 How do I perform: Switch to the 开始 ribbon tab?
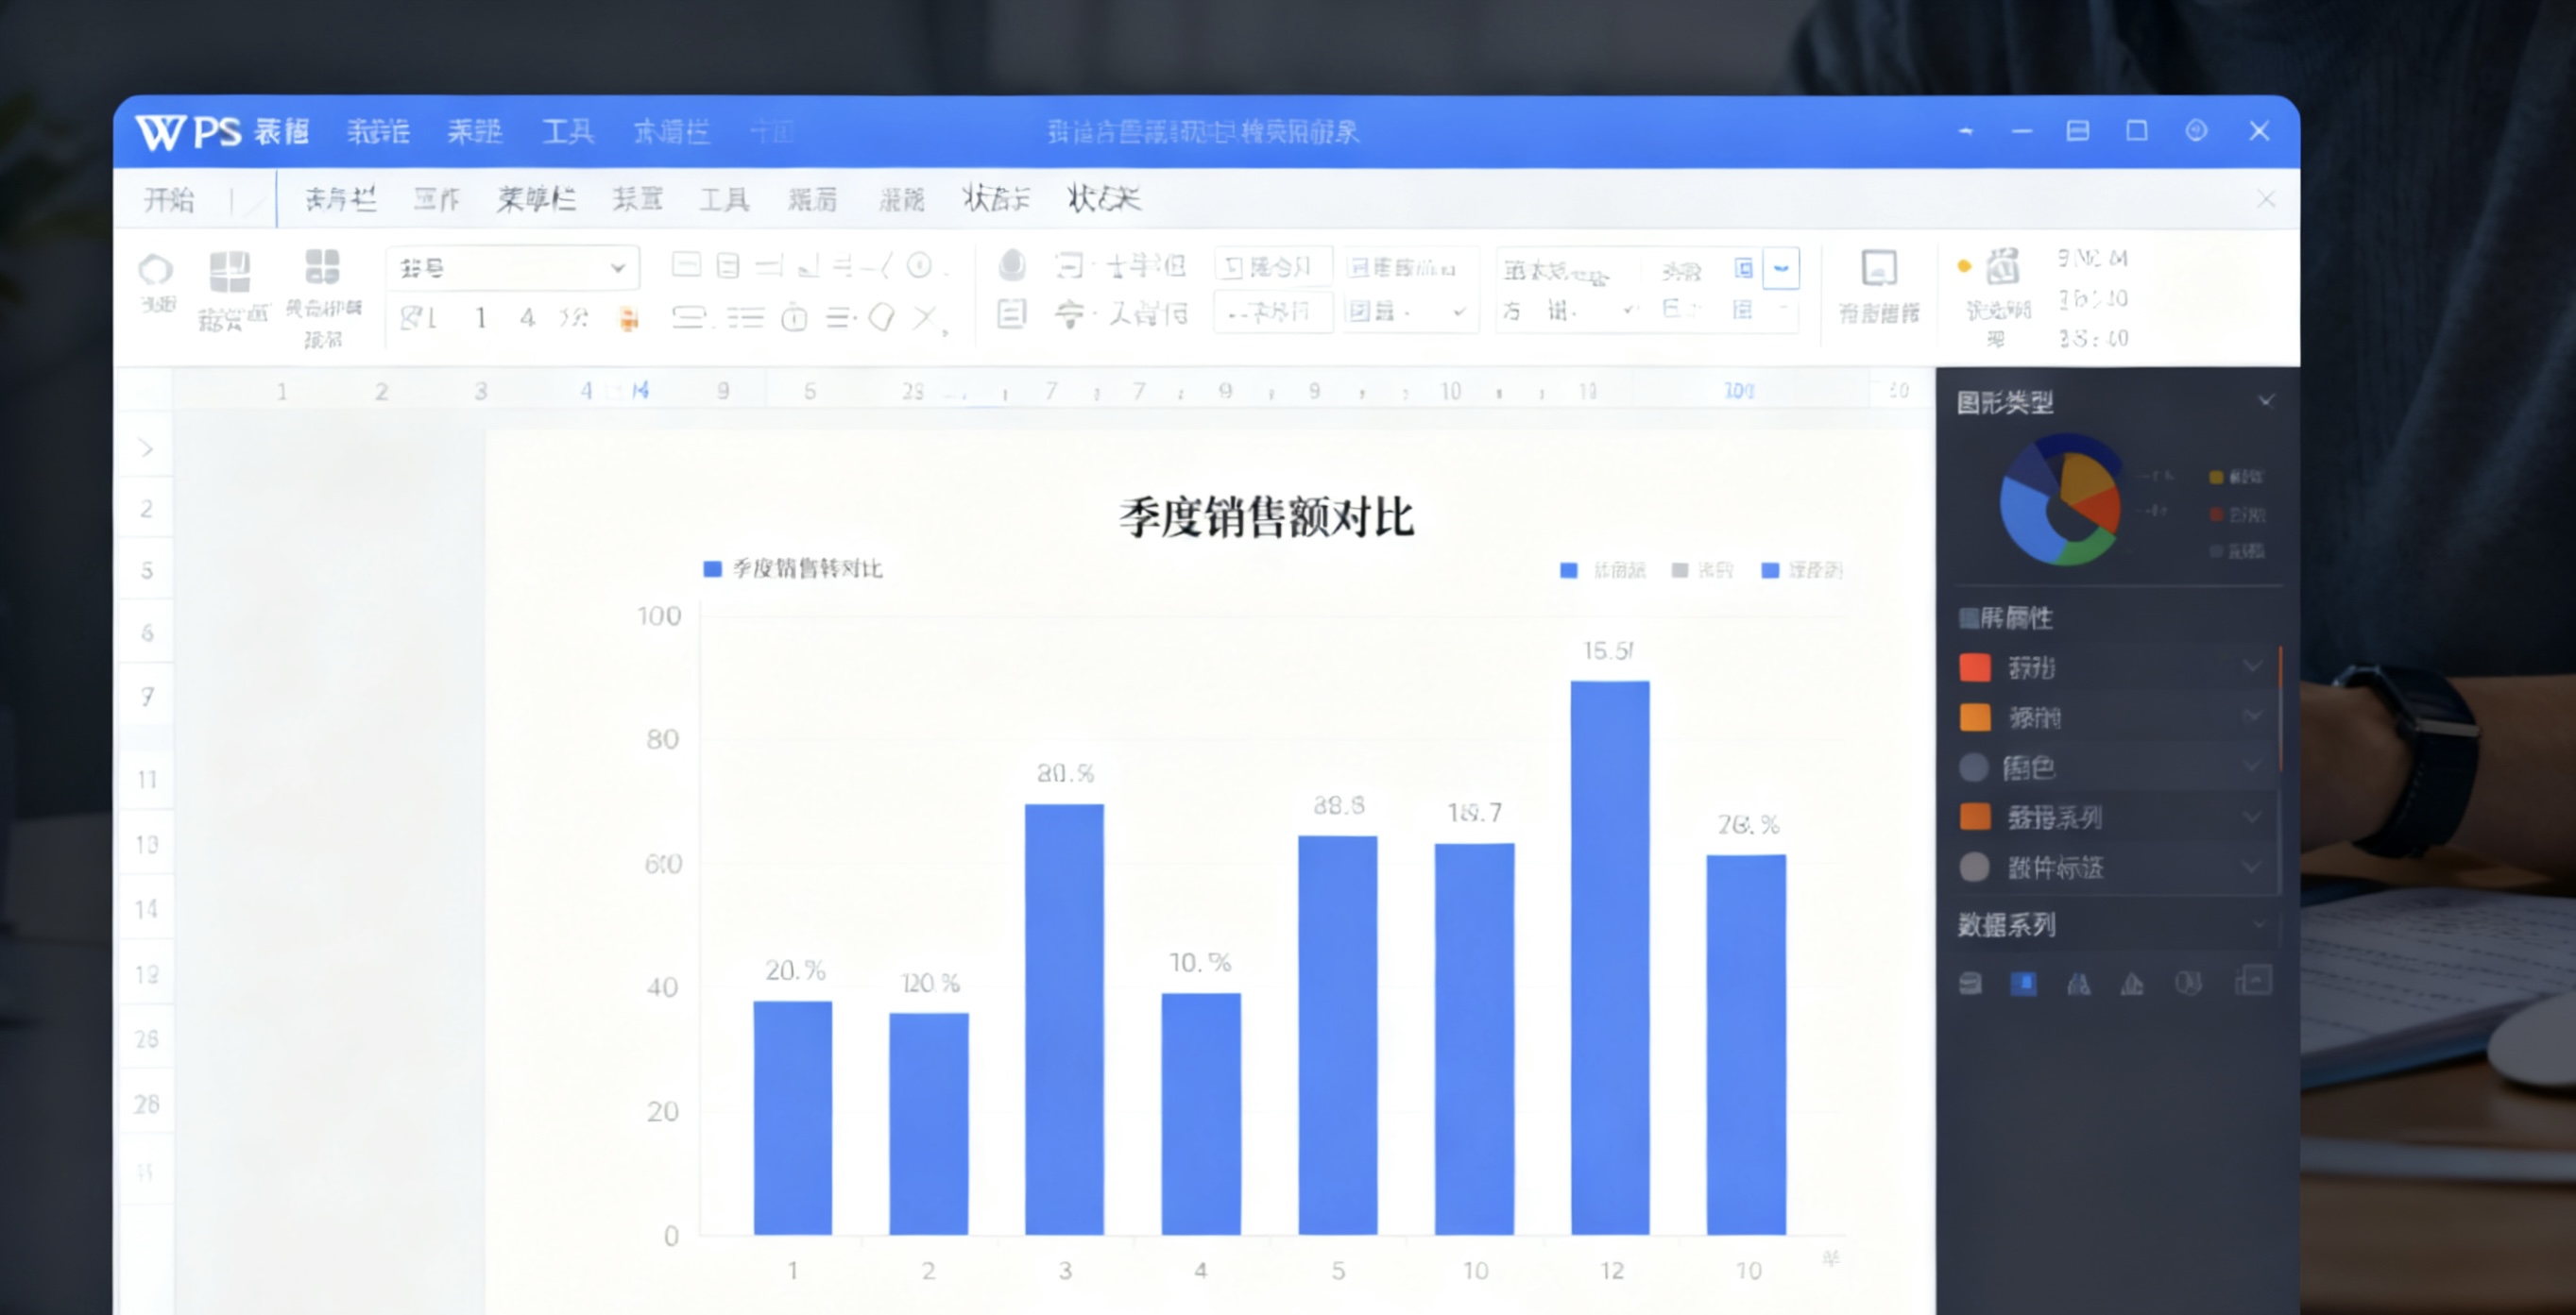167,199
